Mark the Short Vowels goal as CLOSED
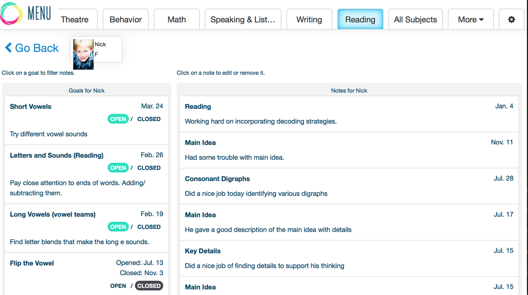 [x=149, y=119]
